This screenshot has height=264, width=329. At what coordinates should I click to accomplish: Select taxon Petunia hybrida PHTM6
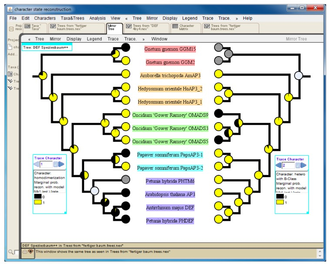click(170, 181)
